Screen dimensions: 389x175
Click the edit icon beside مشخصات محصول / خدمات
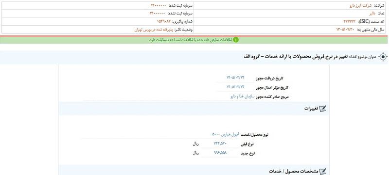322,171
